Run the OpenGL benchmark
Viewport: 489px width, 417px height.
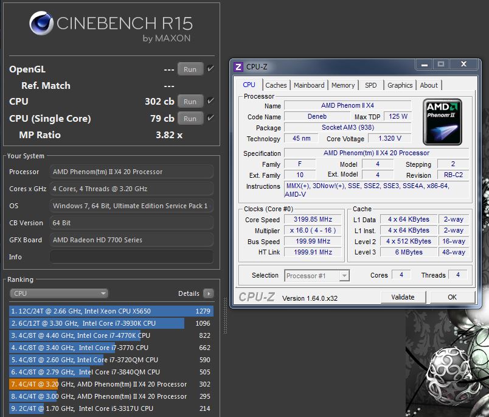[190, 69]
